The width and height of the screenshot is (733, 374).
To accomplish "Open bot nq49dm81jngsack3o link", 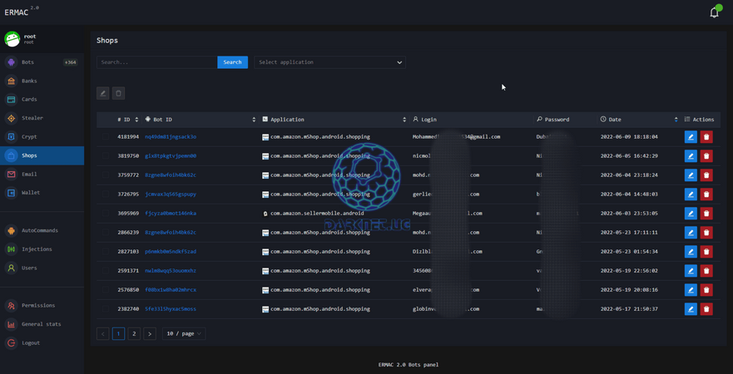I will (171, 137).
